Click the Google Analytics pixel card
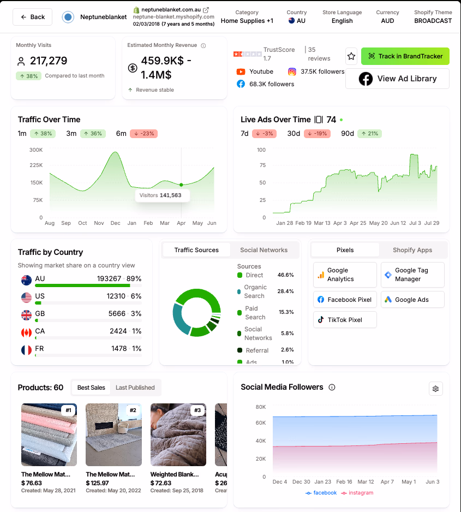Image resolution: width=461 pixels, height=512 pixels. [x=345, y=275]
